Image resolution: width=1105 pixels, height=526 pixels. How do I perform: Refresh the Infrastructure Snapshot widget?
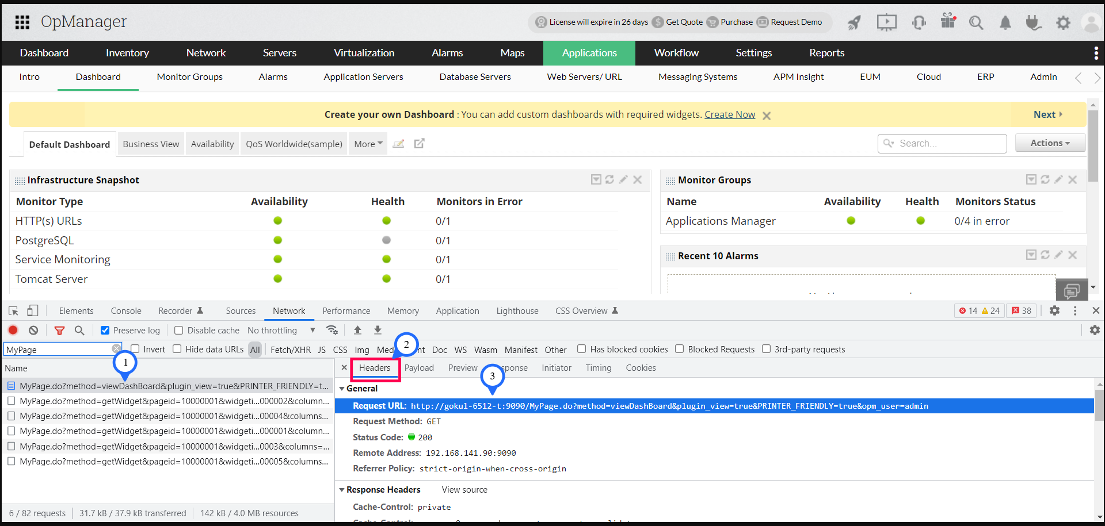pyautogui.click(x=609, y=180)
